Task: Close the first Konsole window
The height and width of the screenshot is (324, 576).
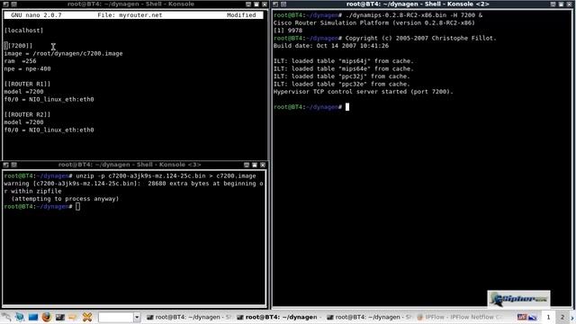Action: coord(265,4)
